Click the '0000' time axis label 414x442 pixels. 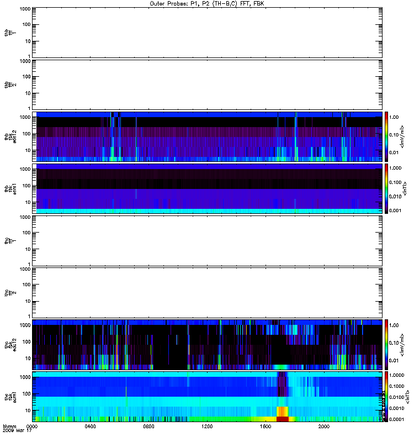coord(32,426)
